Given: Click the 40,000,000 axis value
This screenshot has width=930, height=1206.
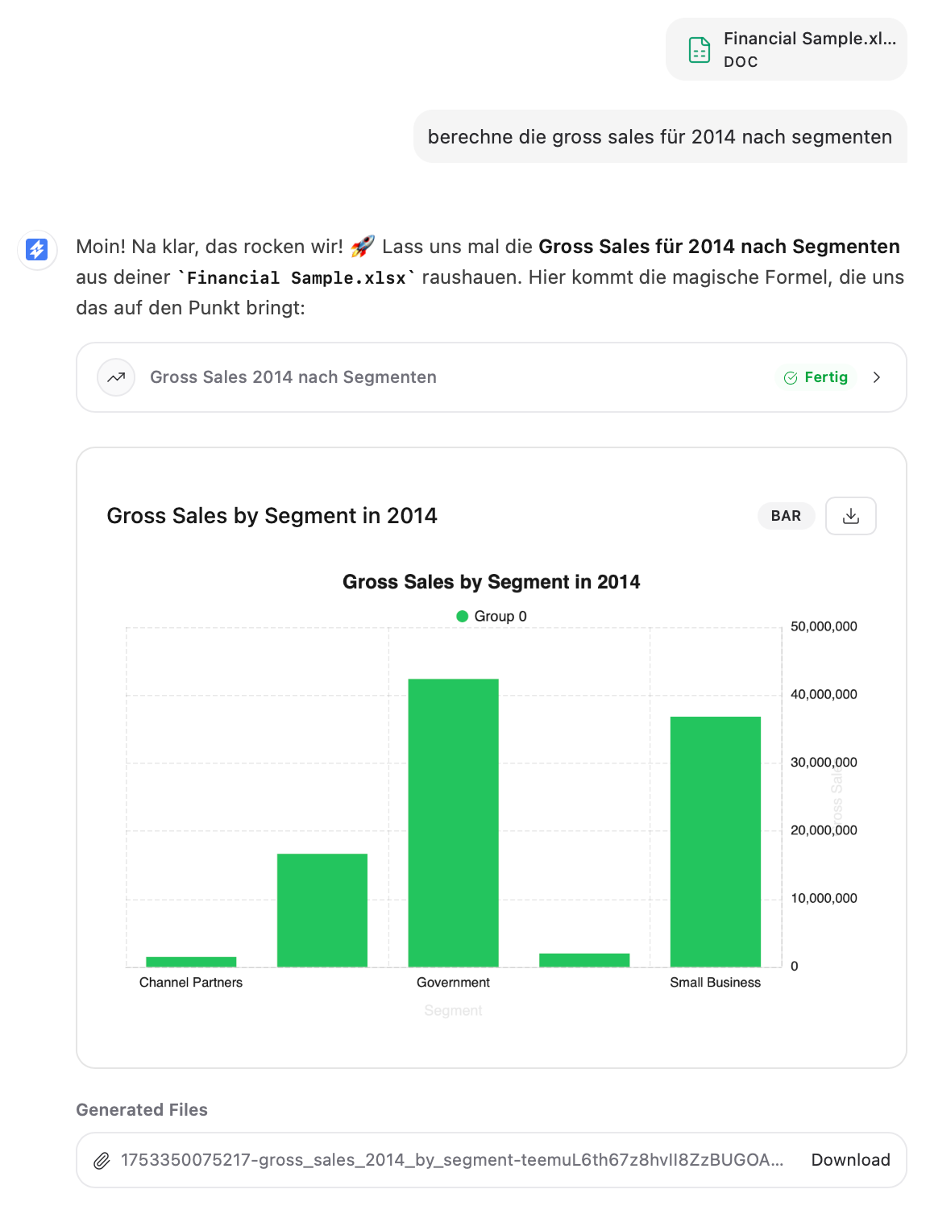Looking at the screenshot, I should click(824, 694).
